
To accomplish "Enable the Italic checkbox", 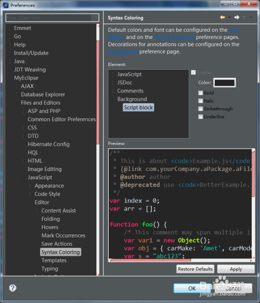I will point(201,101).
